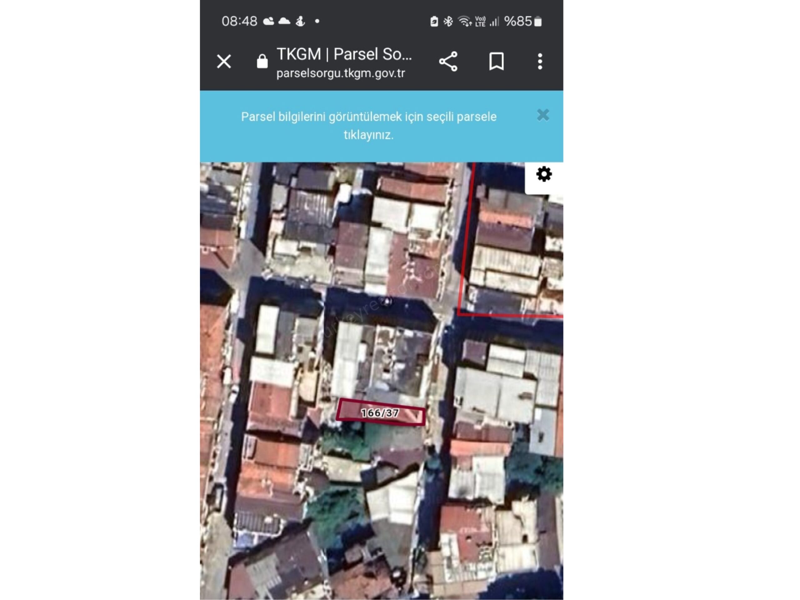Tap the Wi-Fi status icon
800x600 pixels.
tap(464, 22)
